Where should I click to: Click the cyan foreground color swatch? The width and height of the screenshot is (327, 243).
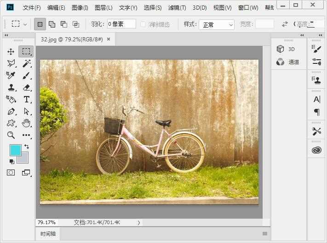point(15,150)
